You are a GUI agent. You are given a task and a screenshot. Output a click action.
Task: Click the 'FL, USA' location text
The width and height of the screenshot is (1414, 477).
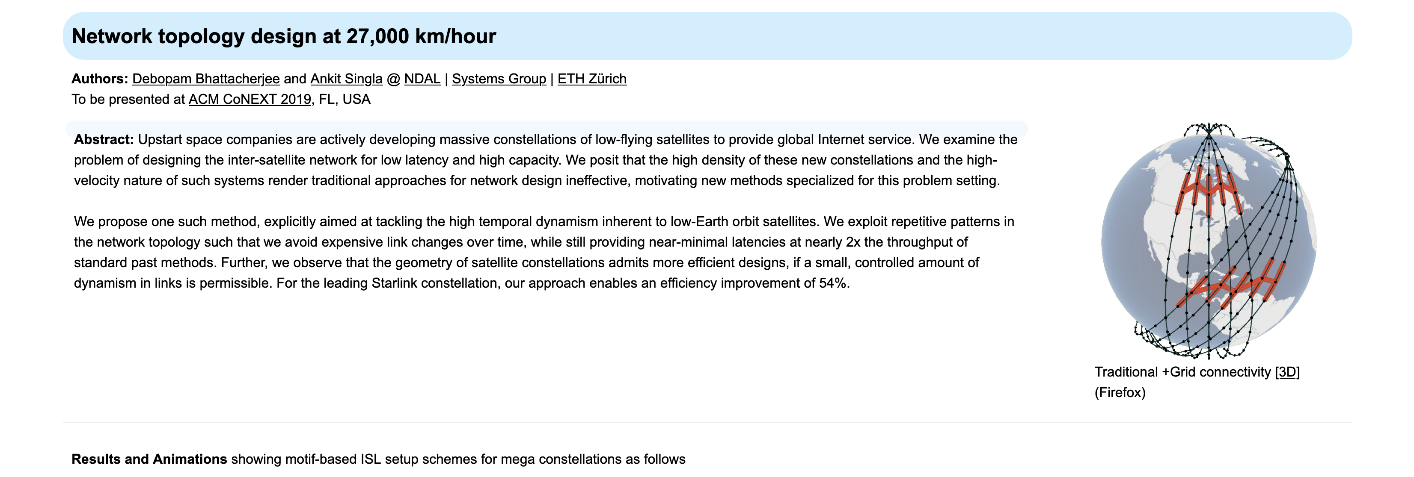[344, 100]
